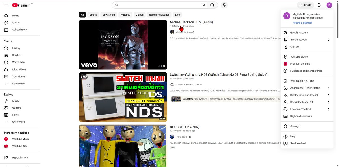Open the hamburger guide menu
339x167 pixels.
point(6,5)
